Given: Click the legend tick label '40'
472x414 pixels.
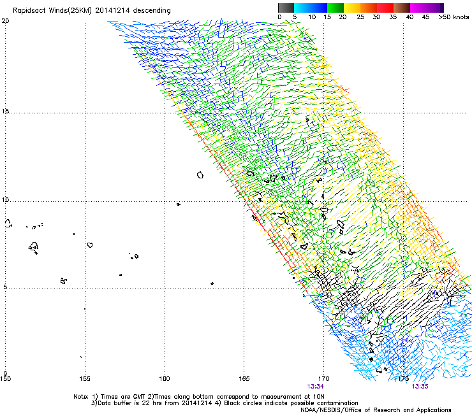Looking at the screenshot, I should (x=409, y=17).
